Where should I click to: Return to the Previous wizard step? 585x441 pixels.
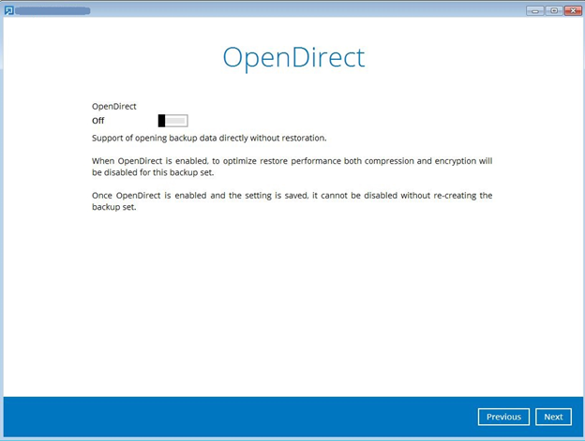tap(502, 417)
